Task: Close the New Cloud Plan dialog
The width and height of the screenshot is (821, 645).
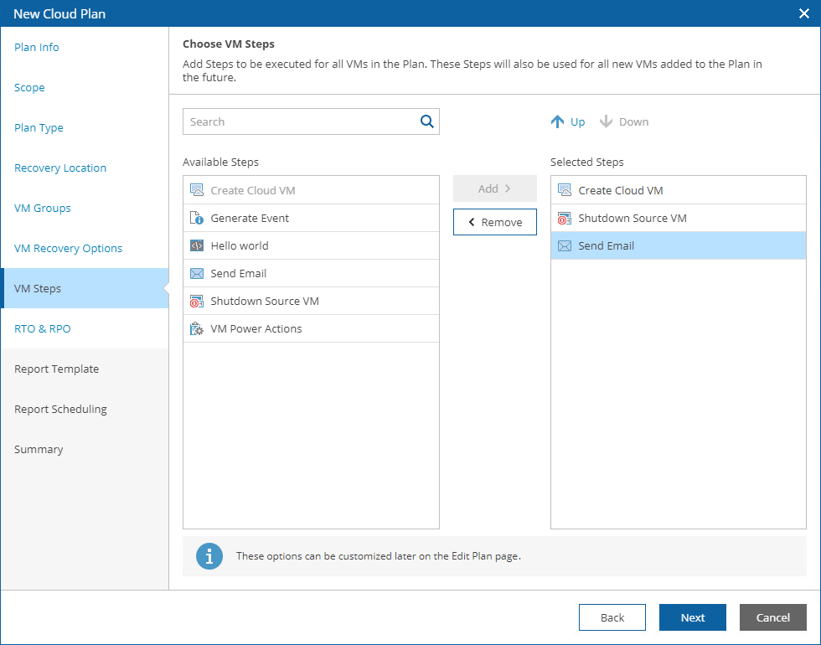Action: pyautogui.click(x=804, y=13)
